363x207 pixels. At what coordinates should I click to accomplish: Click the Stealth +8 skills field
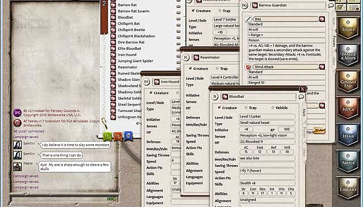tap(267, 183)
